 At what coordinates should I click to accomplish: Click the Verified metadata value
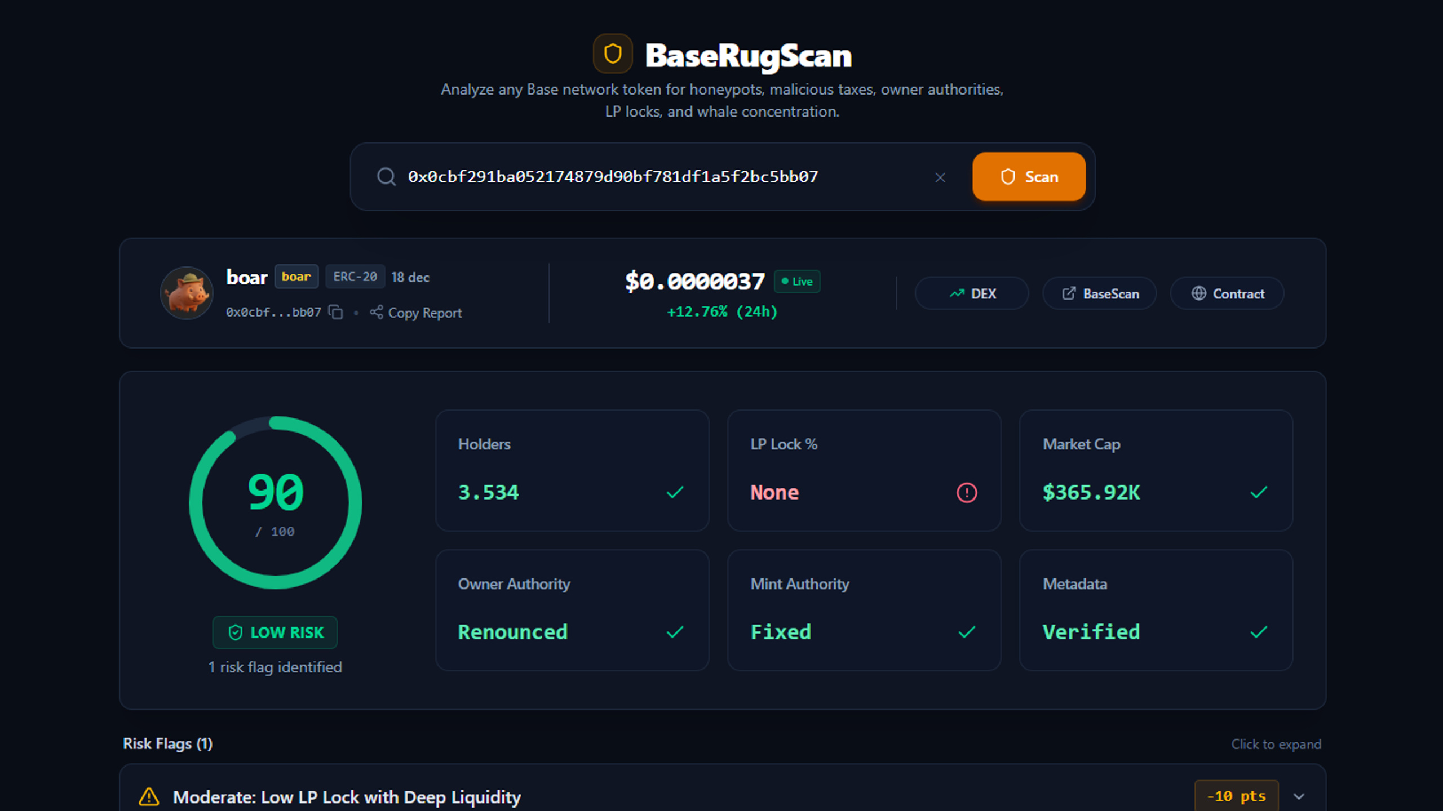[1091, 632]
